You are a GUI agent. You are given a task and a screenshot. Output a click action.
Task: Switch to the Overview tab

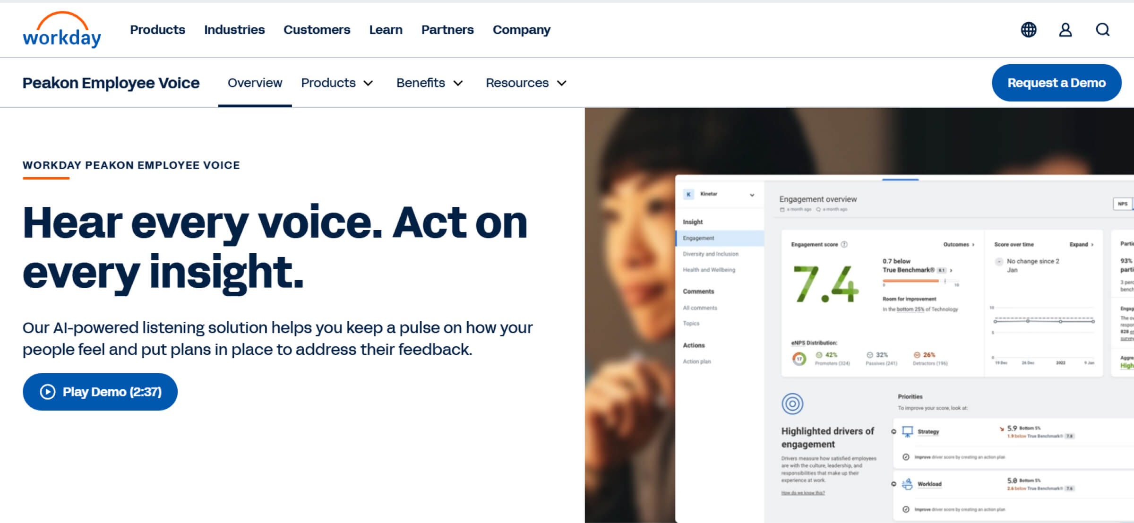coord(255,83)
